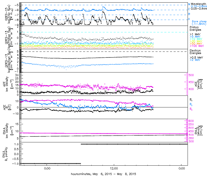Click the '-1.0' tick on Br polarity axis
This screenshot has height=176, width=207.
15,164
